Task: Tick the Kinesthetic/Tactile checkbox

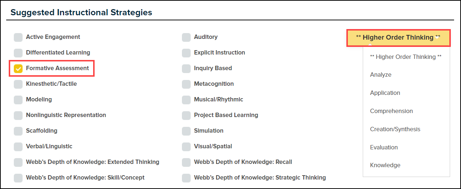Action: (18, 84)
